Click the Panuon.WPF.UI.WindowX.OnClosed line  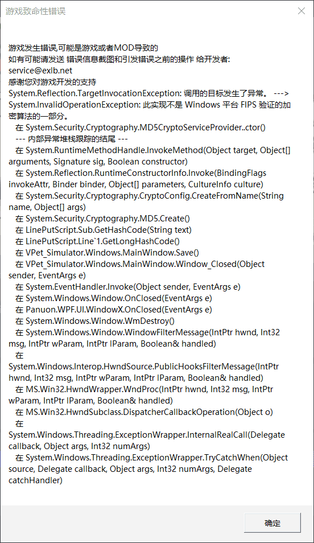pos(114,310)
